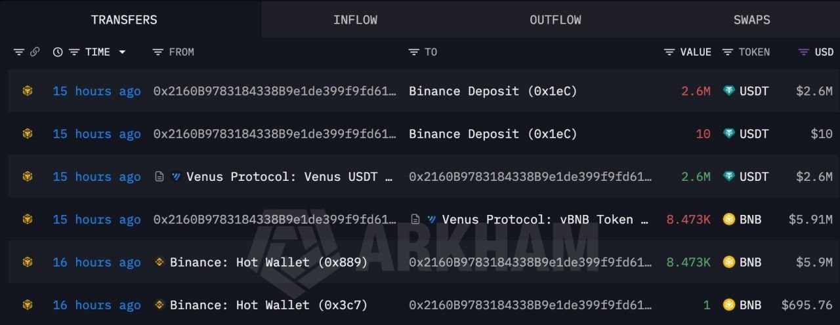This screenshot has width=840, height=325.
Task: Click the filter icon beside the link icon
Action: [18, 52]
